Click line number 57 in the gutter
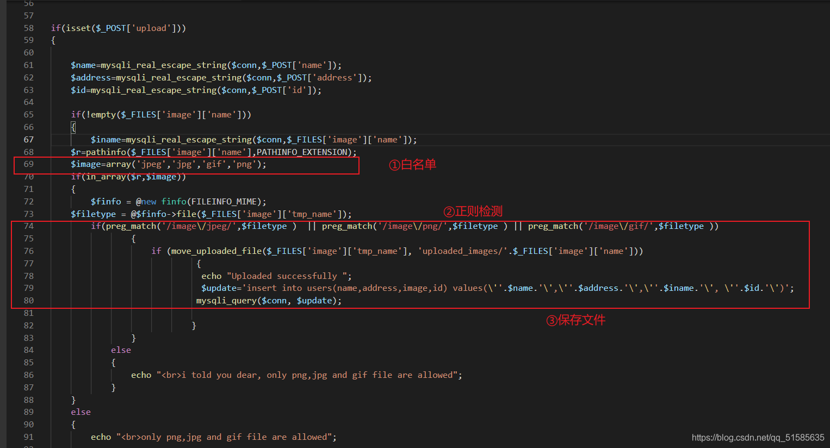Viewport: 830px width, 448px height. pyautogui.click(x=29, y=16)
